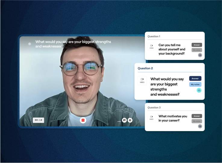Click the video icon in Question 2 card
This screenshot has width=222, height=163.
[142, 80]
